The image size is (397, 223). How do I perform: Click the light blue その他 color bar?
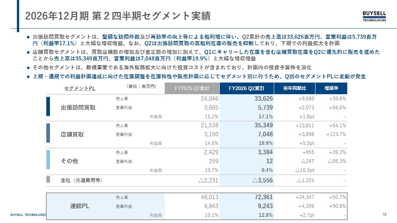(x=48, y=160)
